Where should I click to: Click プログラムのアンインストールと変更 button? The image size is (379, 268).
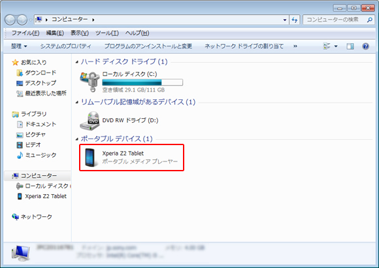coord(148,46)
